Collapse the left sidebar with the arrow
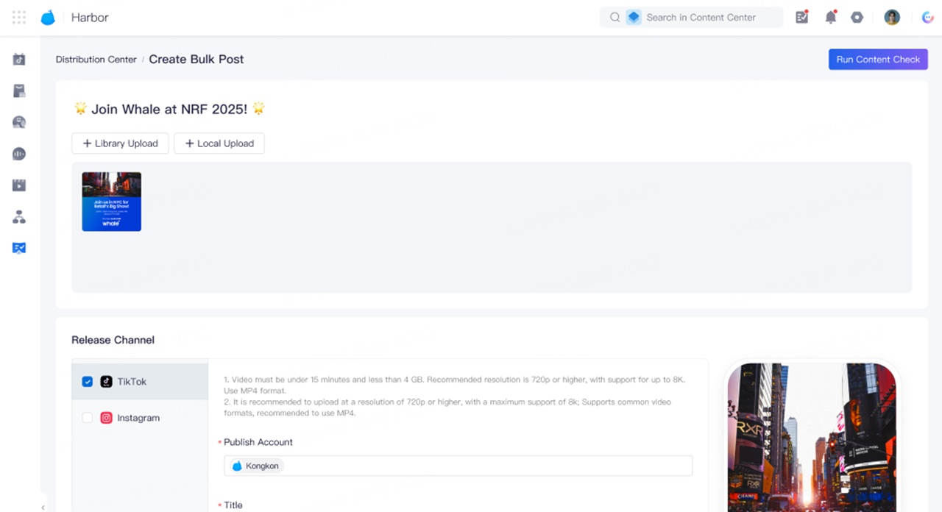Viewport: 942px width, 512px height. [x=43, y=507]
